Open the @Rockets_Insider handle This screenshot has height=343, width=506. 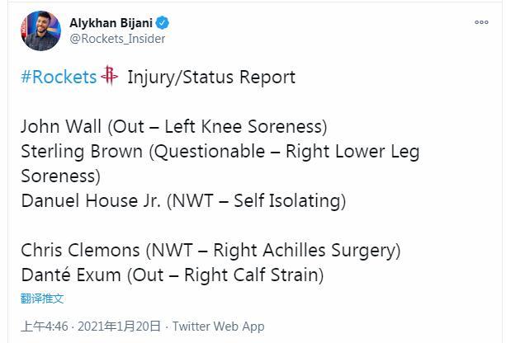tap(117, 39)
